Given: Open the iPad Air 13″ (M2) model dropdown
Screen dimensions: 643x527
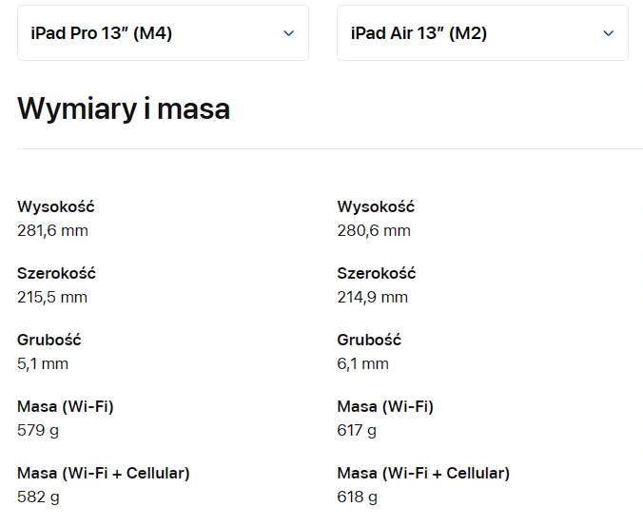Looking at the screenshot, I should tap(482, 32).
